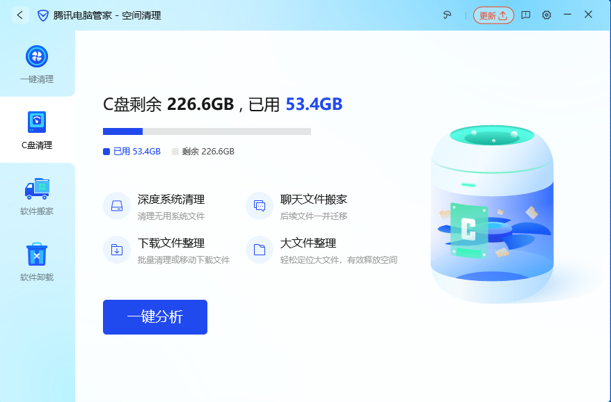Screen dimensions: 611x402
Task: Click the 聊天文件搬家 chat icon
Action: tap(260, 206)
